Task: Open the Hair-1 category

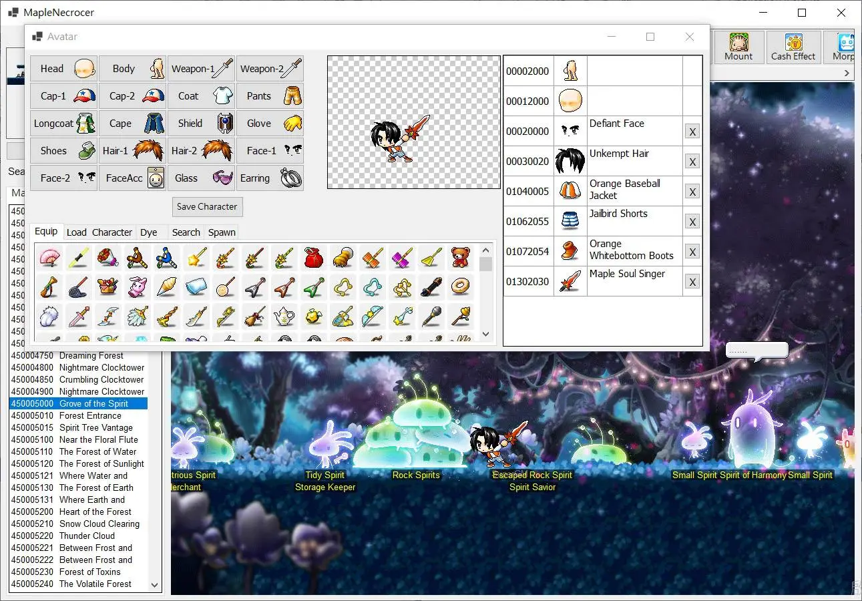Action: (x=133, y=150)
